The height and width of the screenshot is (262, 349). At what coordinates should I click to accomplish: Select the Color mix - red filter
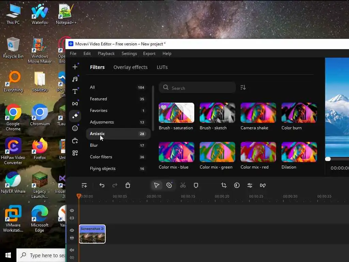click(x=258, y=152)
